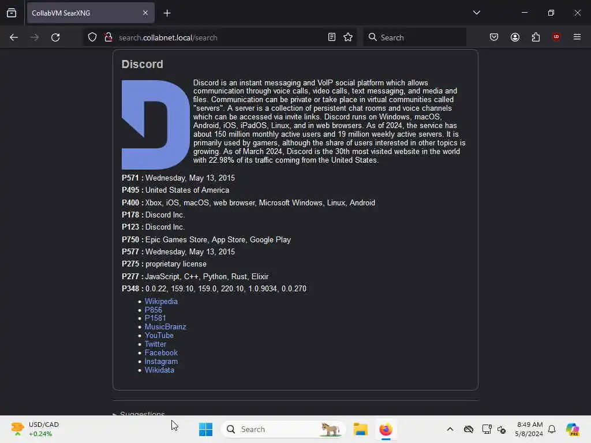Go back to previous page
Viewport: 591px width, 443px height.
click(x=14, y=37)
